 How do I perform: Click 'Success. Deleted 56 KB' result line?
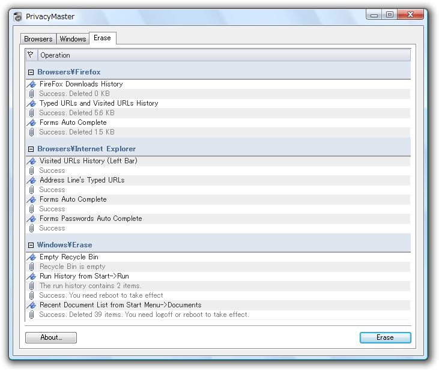point(219,113)
